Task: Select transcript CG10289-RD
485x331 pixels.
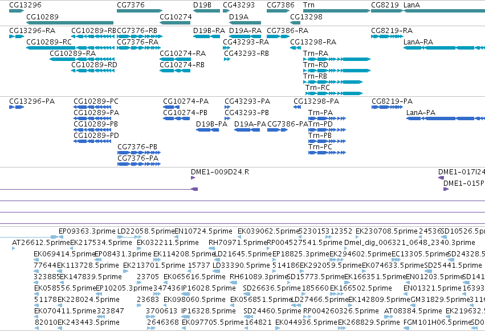Action: (95, 65)
